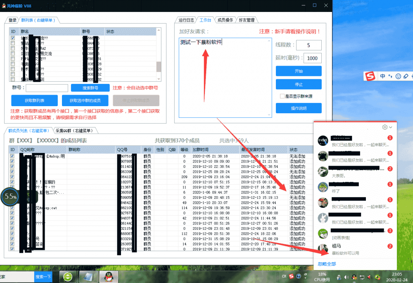Image resolution: width=413 pixels, height=283 pixels.
Task: Open the 成员操作 tab
Action: (x=225, y=20)
